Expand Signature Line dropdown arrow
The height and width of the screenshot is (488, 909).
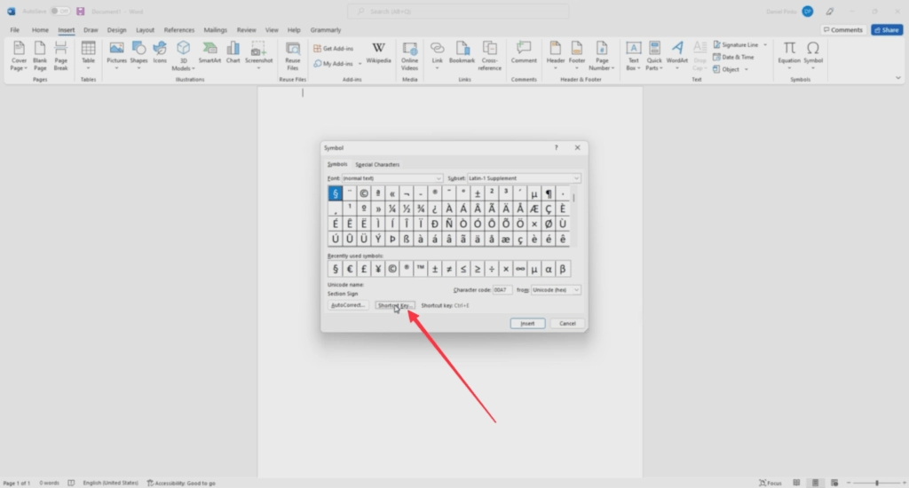click(x=765, y=44)
